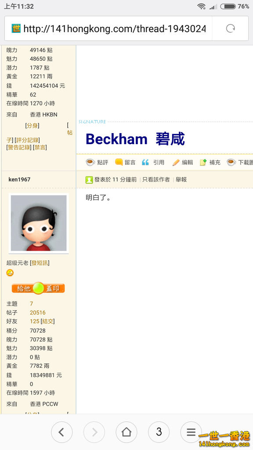
Task: Open the tab switcher showing 3
Action: point(159,432)
